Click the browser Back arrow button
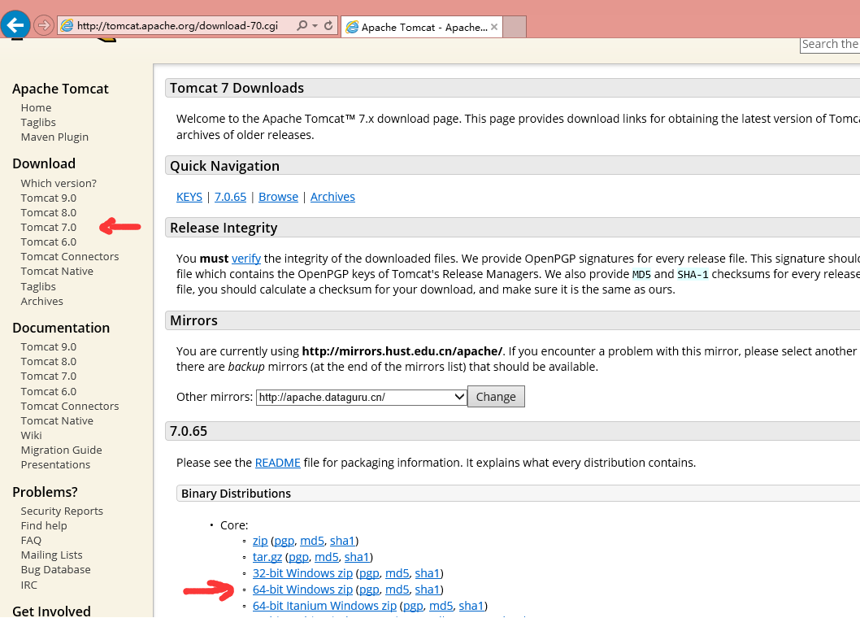 15,24
